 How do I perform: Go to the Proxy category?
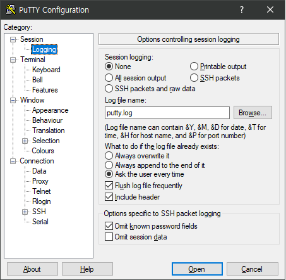tap(40, 181)
